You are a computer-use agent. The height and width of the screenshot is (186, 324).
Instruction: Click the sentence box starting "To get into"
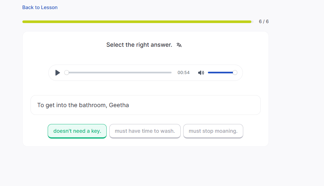(195, 105)
